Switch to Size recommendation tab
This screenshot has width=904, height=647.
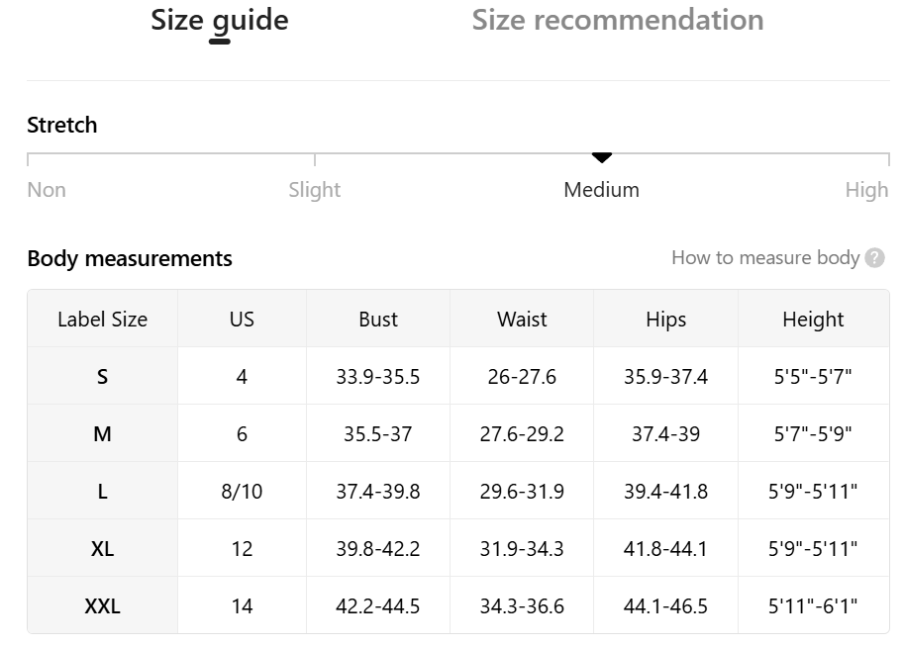click(x=617, y=20)
